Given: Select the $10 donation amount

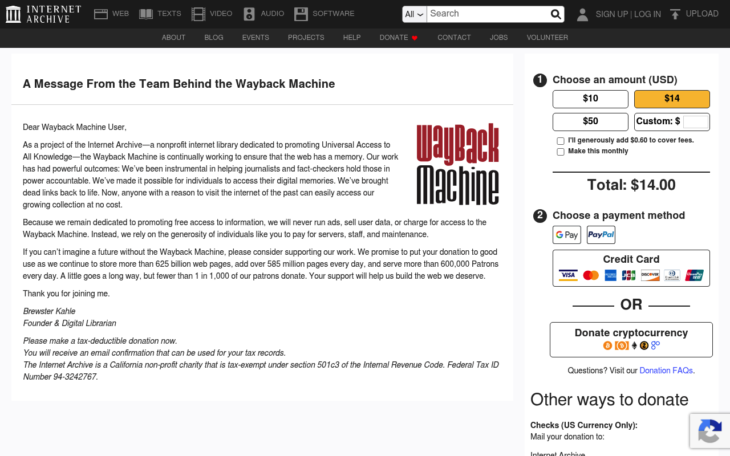Looking at the screenshot, I should (590, 99).
